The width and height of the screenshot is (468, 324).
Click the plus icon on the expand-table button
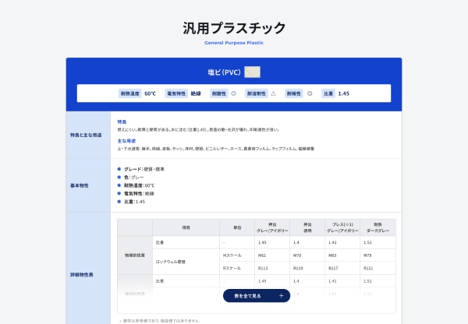click(x=281, y=296)
